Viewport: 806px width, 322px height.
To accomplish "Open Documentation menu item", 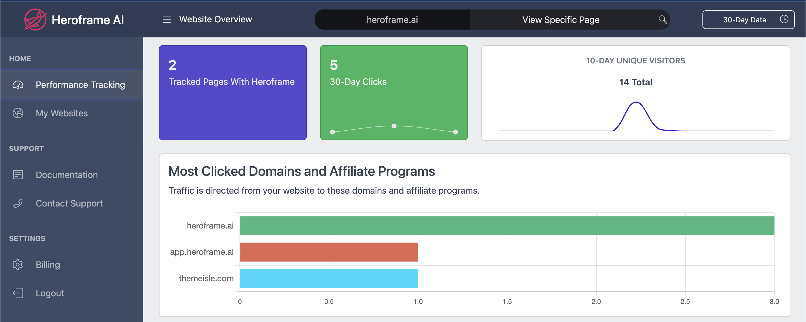I will (x=72, y=175).
